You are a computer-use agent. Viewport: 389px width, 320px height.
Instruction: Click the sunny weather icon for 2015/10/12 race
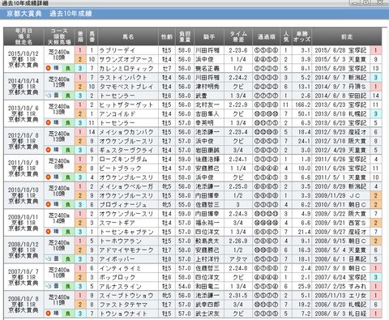(49, 68)
